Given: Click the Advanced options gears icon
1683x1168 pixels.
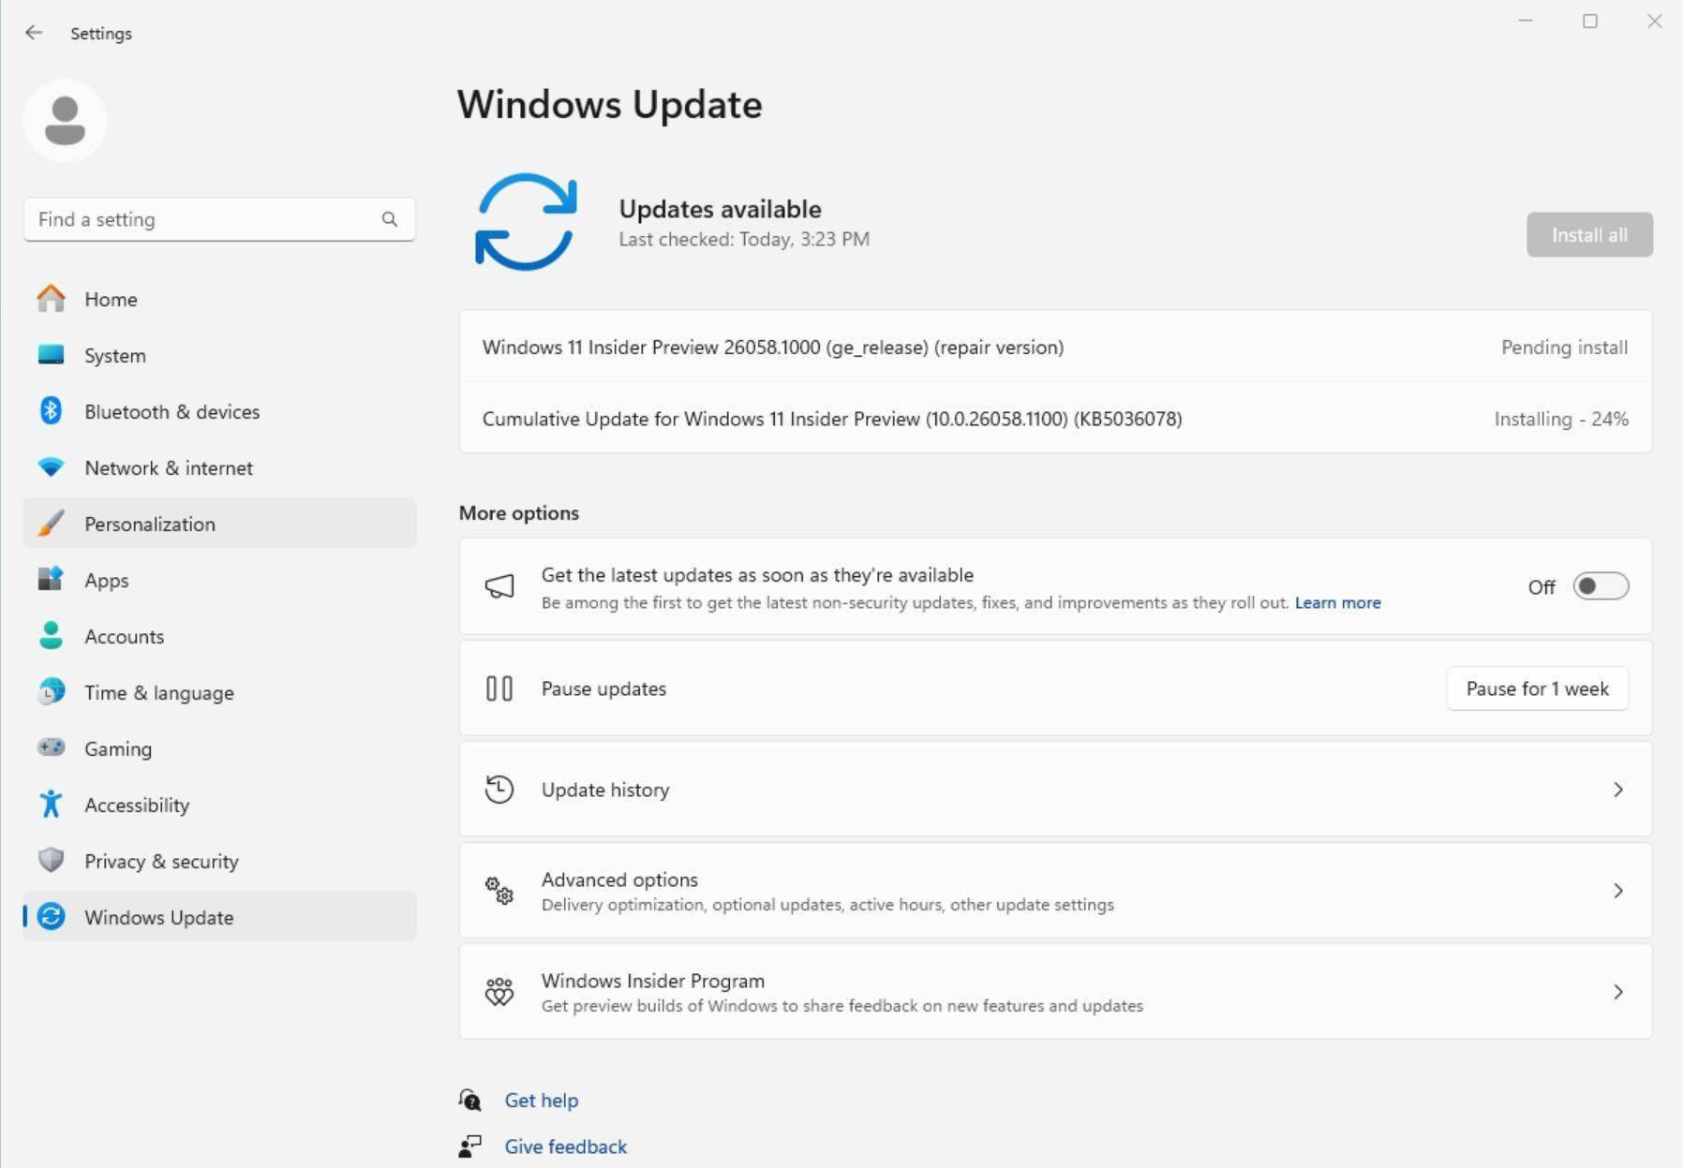Looking at the screenshot, I should (x=499, y=891).
